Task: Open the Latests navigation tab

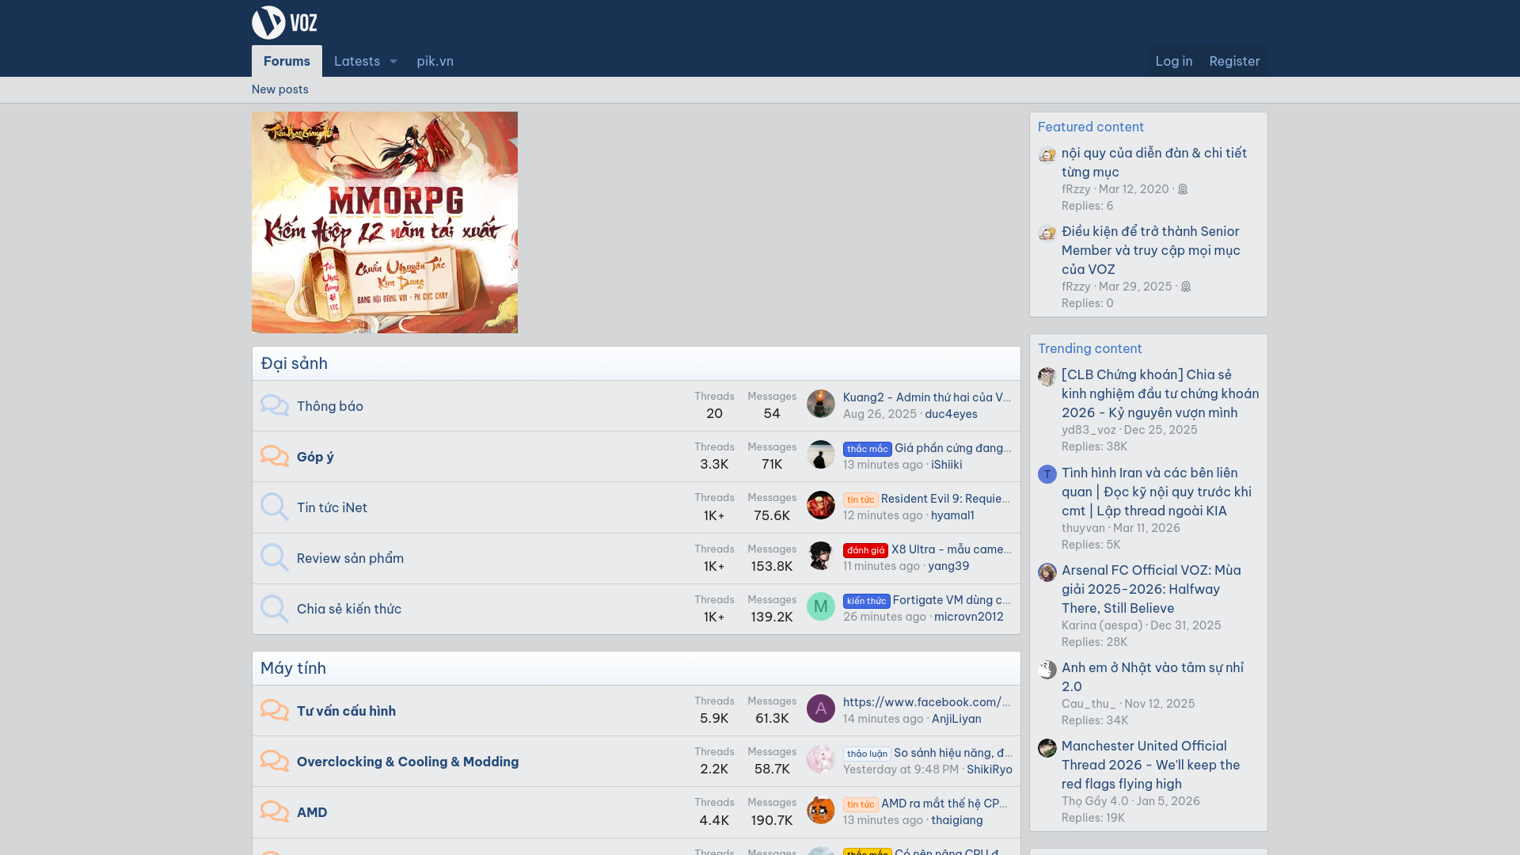Action: 357,61
